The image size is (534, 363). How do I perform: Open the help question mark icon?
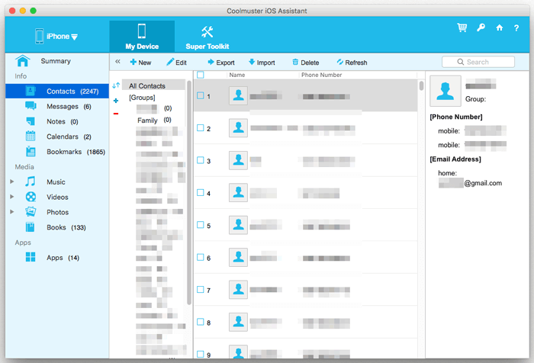click(517, 28)
